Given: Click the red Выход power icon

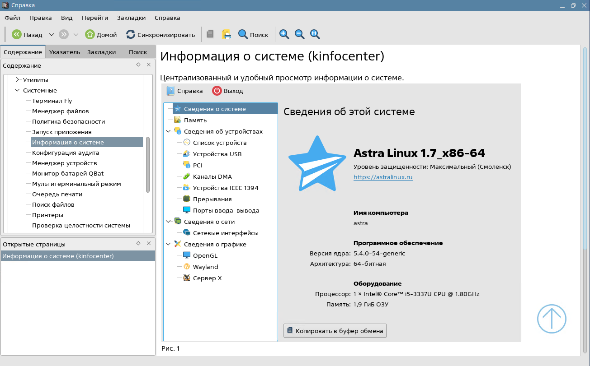Looking at the screenshot, I should [217, 91].
